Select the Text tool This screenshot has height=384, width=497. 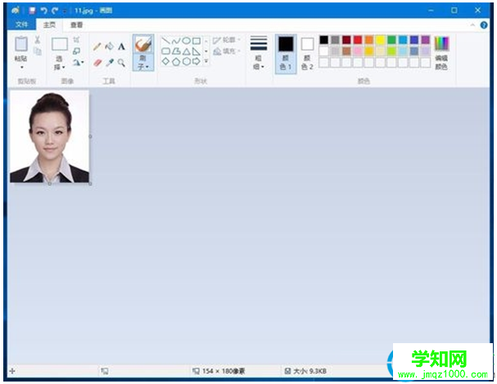(121, 47)
